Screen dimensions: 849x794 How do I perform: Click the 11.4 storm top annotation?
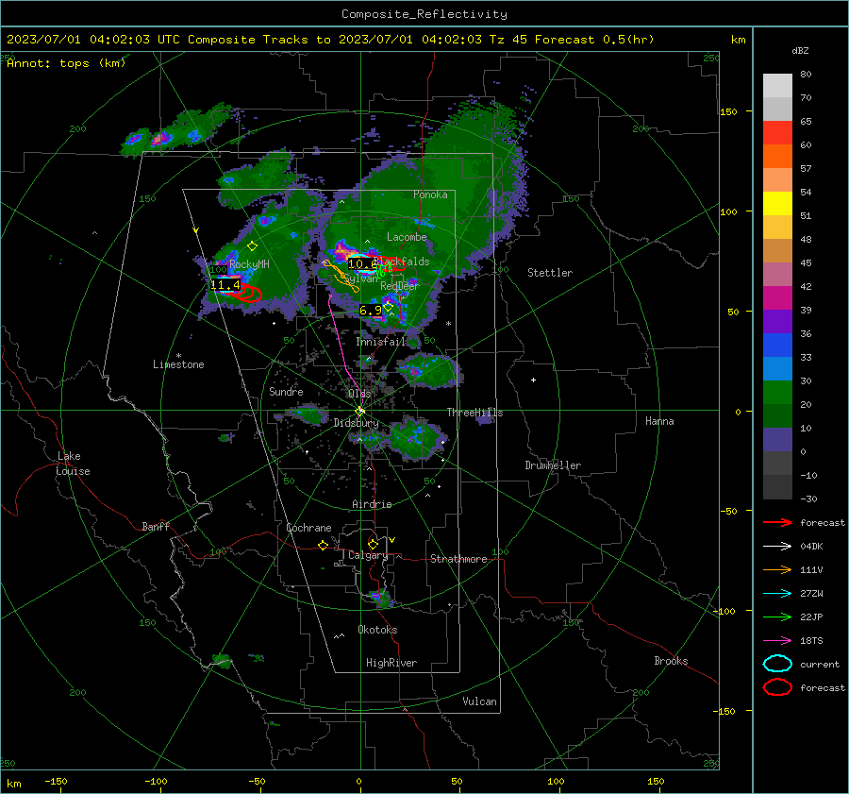coord(225,284)
